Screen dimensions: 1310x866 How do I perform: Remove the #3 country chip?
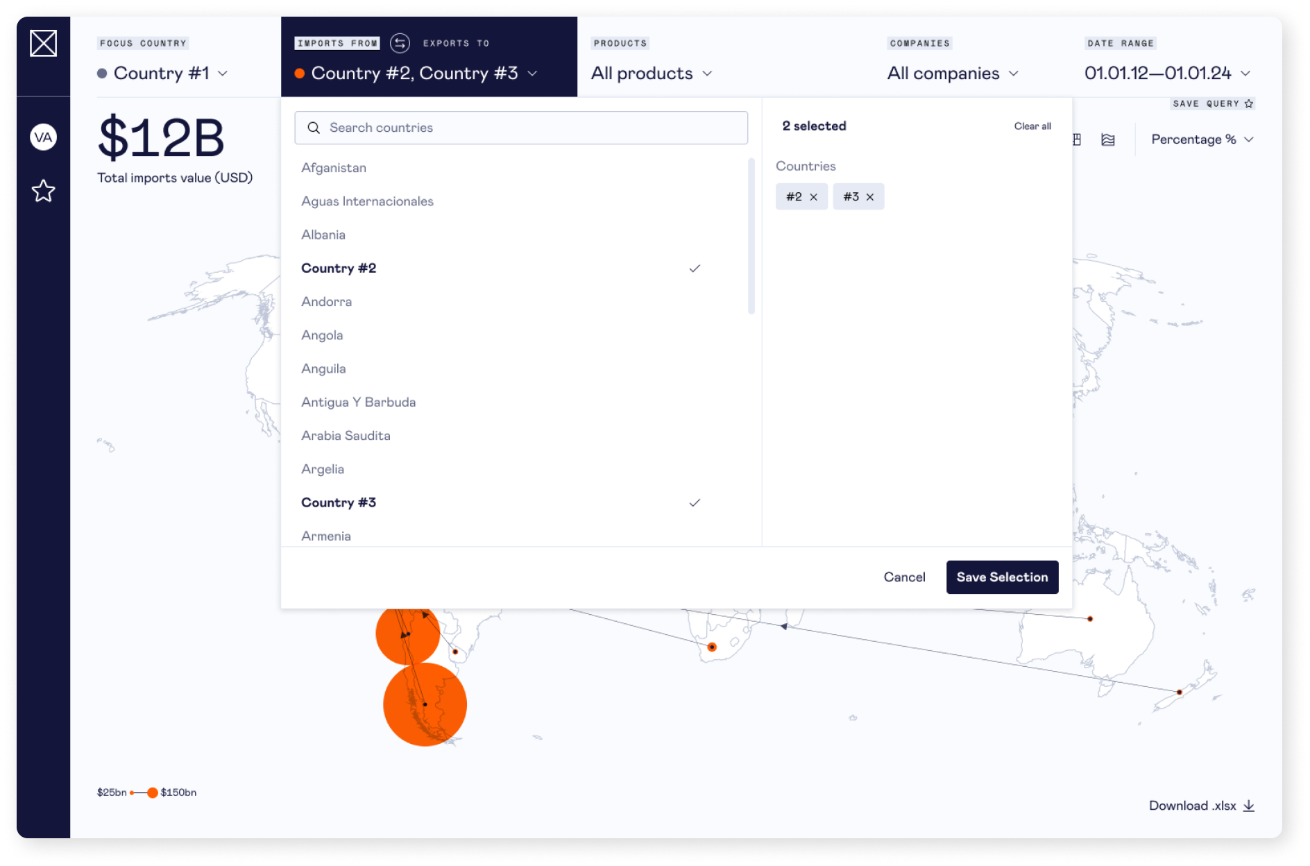(x=870, y=197)
